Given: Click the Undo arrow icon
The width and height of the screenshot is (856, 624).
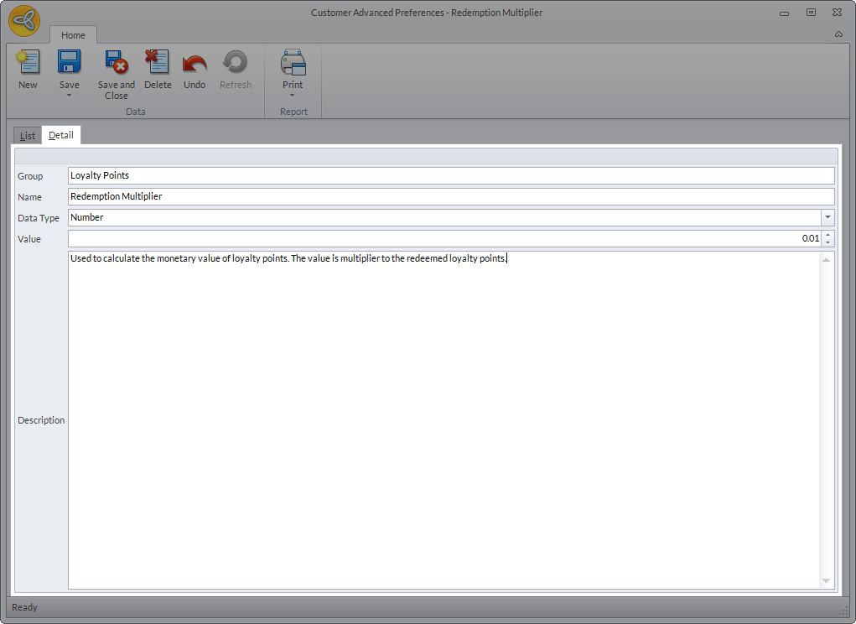Looking at the screenshot, I should [195, 63].
